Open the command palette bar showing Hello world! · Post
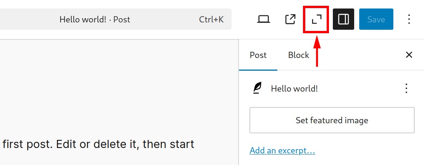The width and height of the screenshot is (424, 165). pyautogui.click(x=116, y=19)
